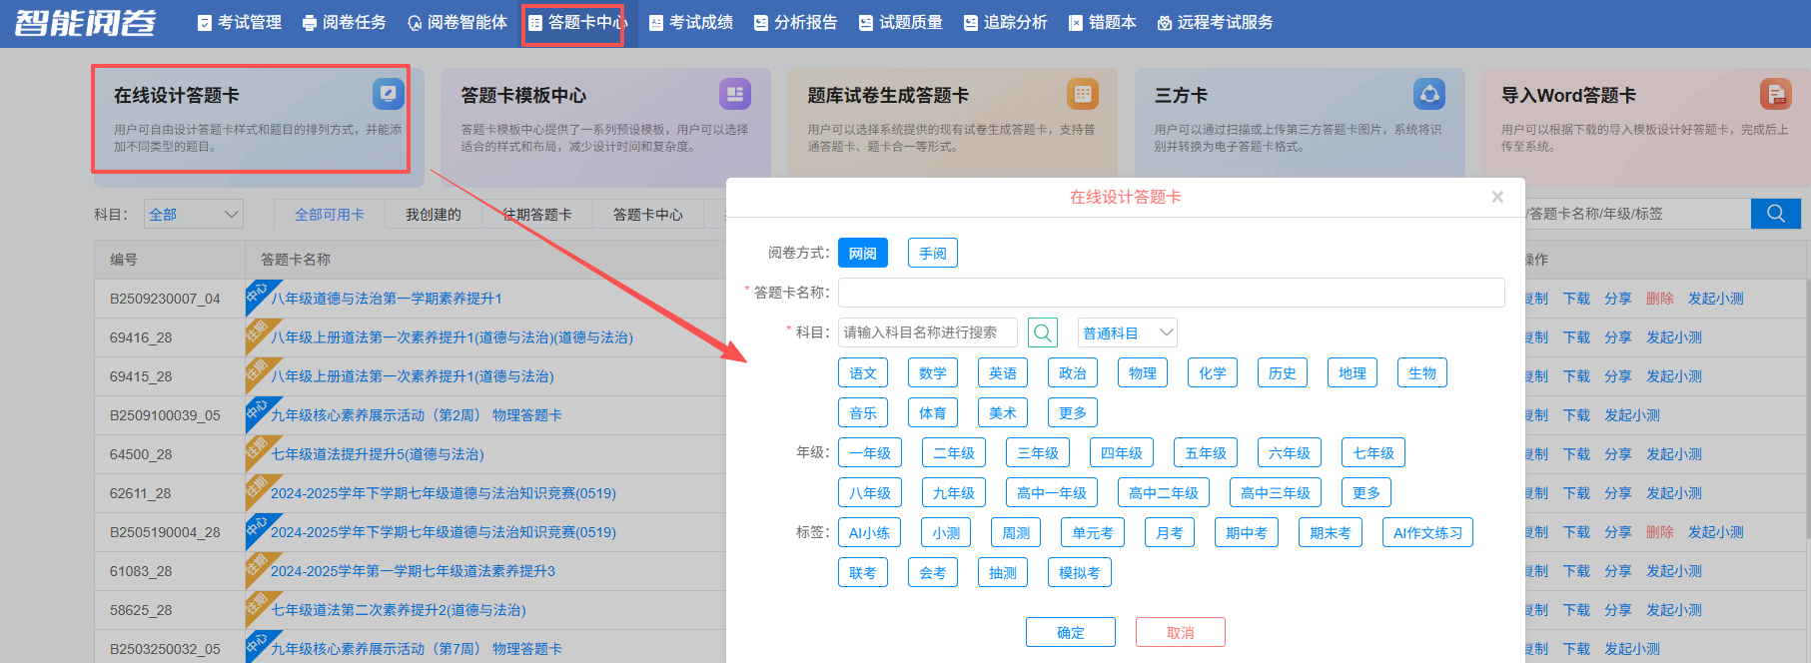Close the 在线设计答题卡 dialog

(x=1497, y=197)
